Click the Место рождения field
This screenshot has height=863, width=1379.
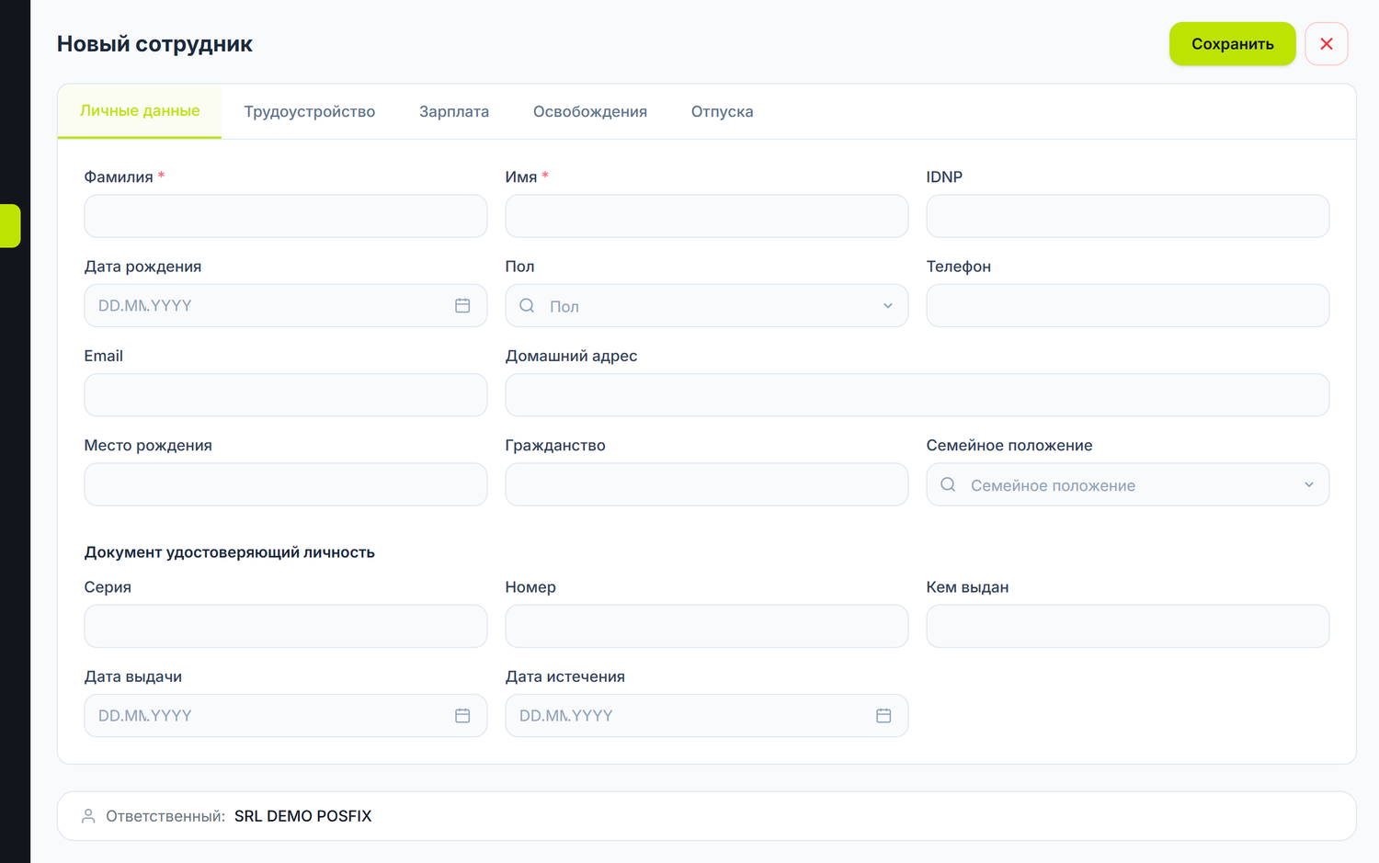point(286,484)
